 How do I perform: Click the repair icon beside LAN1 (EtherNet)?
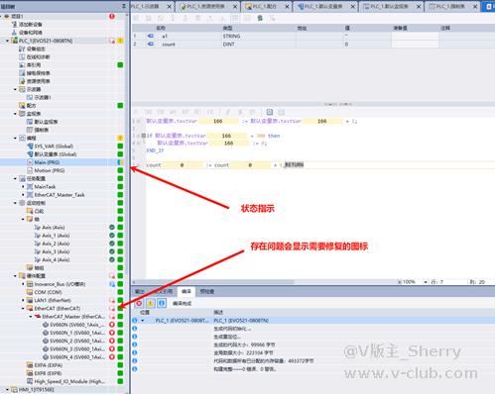point(112,300)
